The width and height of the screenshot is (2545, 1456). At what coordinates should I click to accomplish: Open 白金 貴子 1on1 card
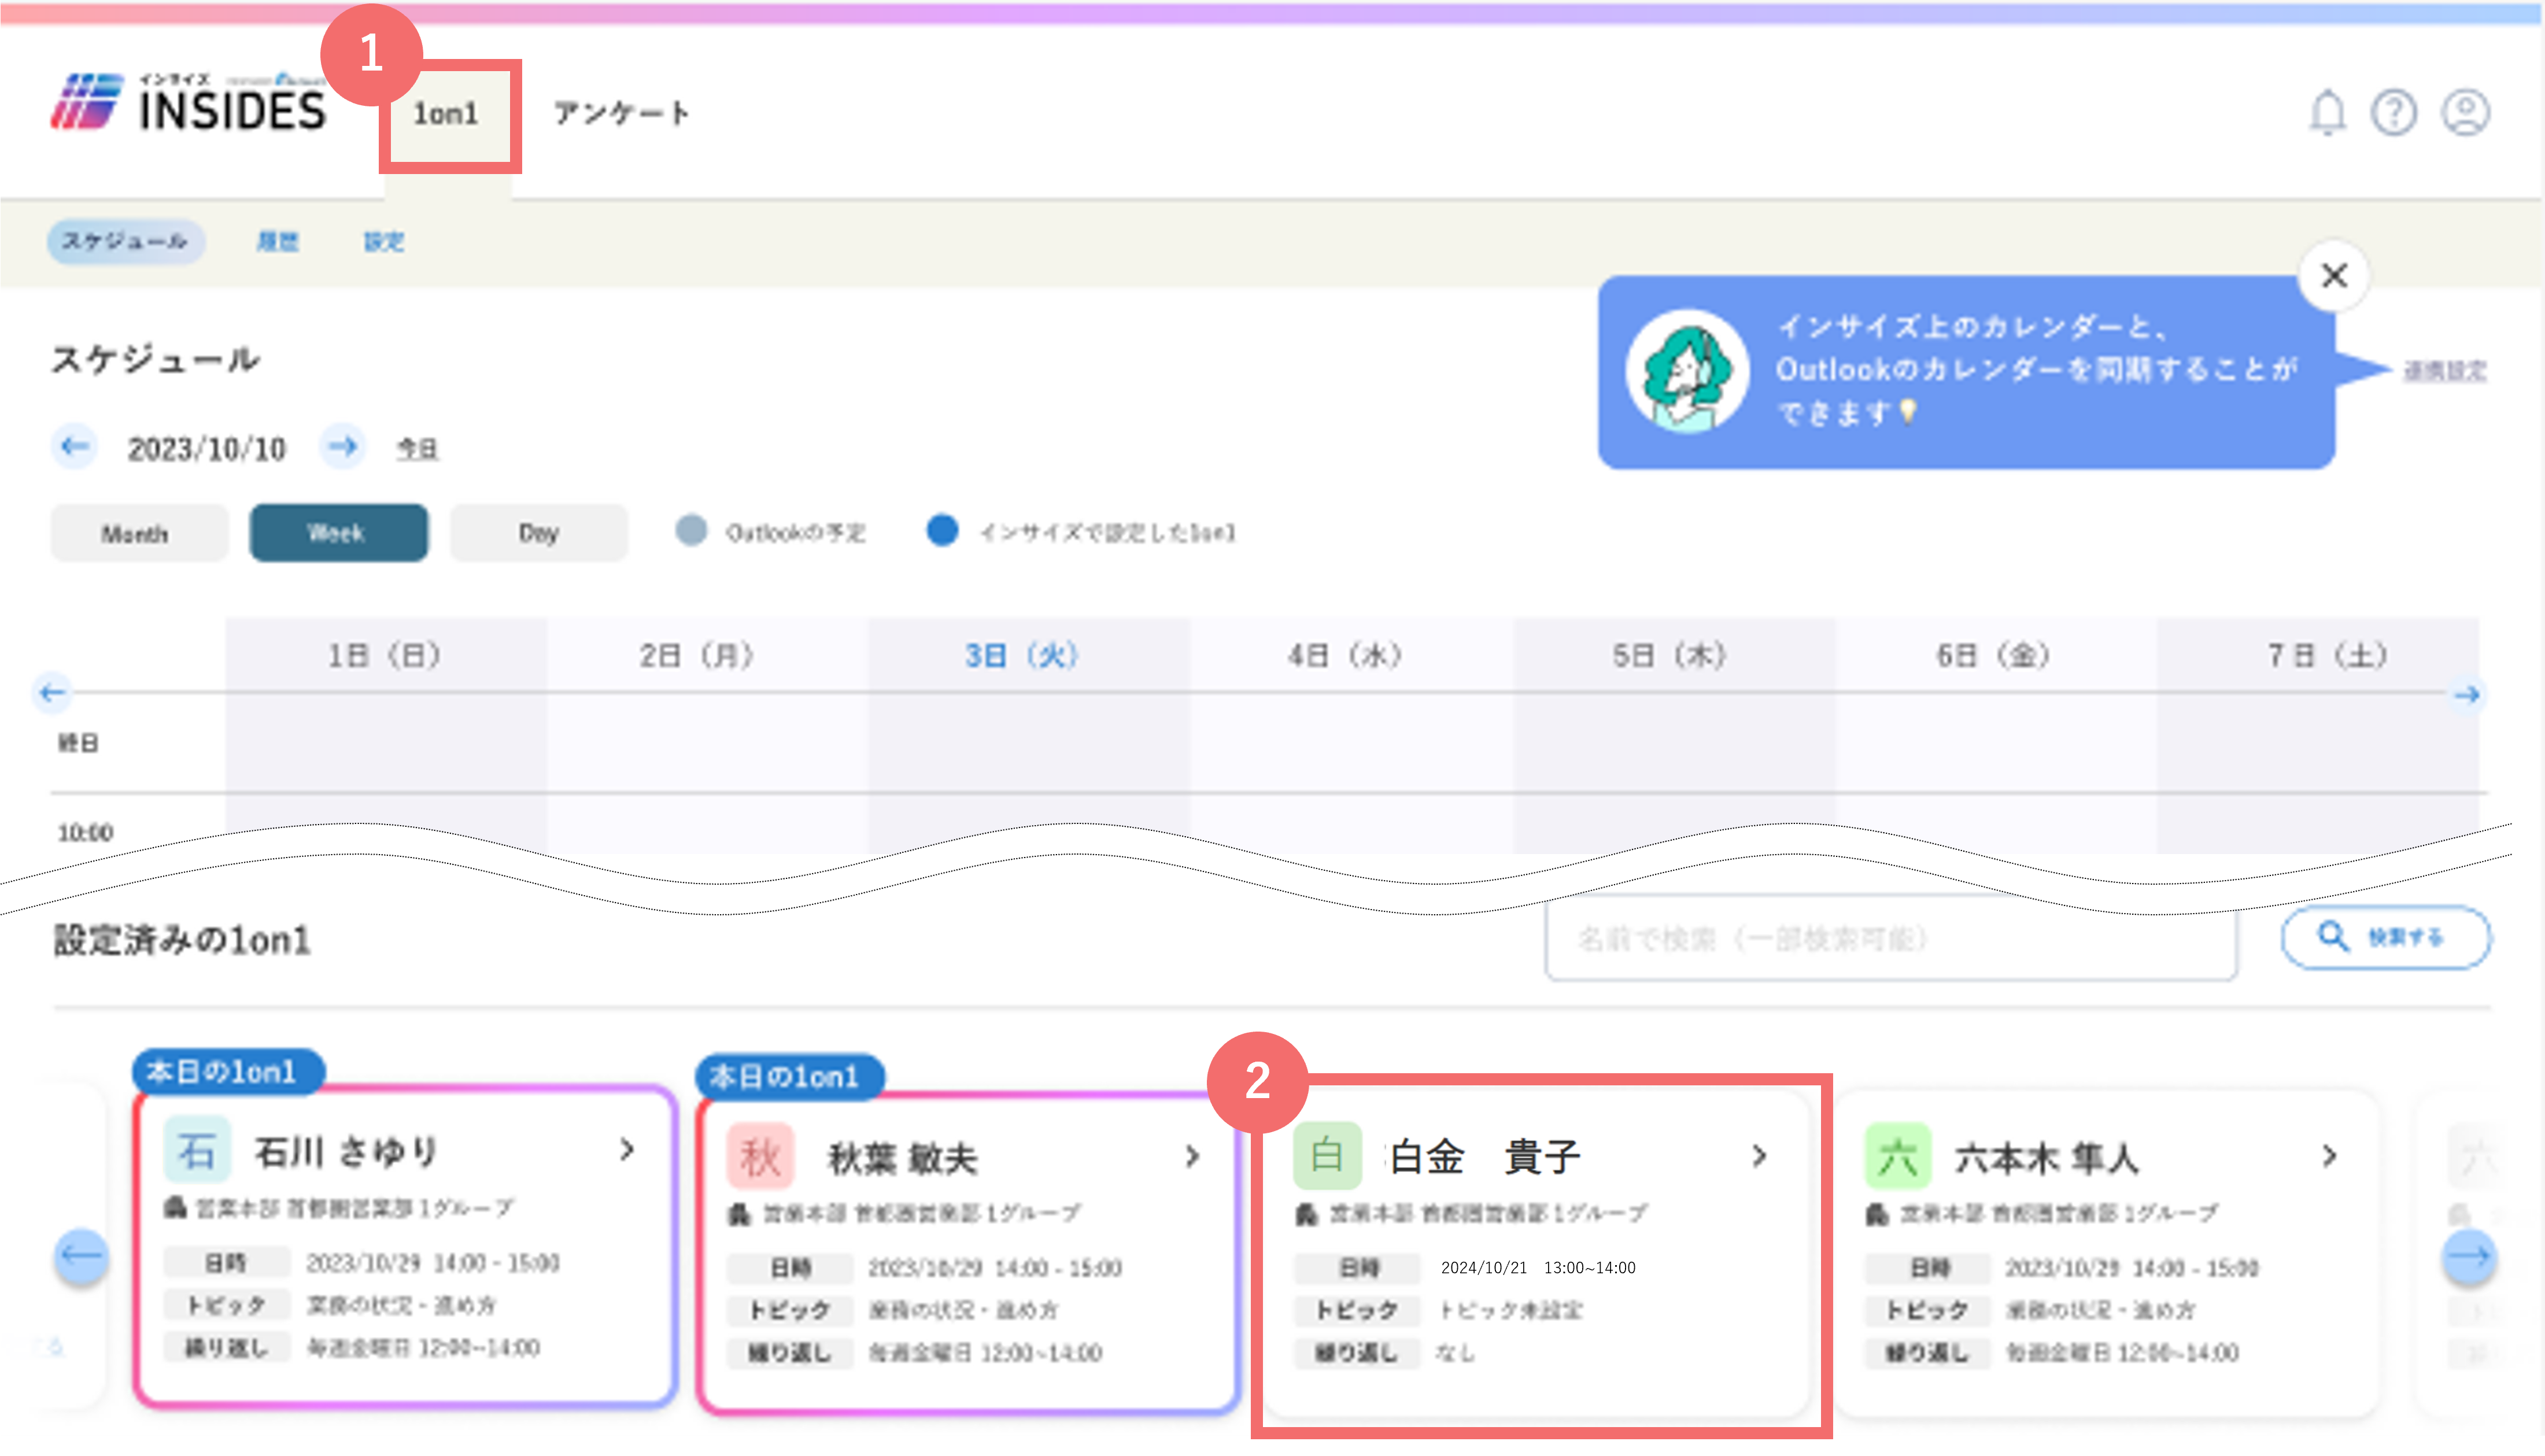tap(1538, 1253)
